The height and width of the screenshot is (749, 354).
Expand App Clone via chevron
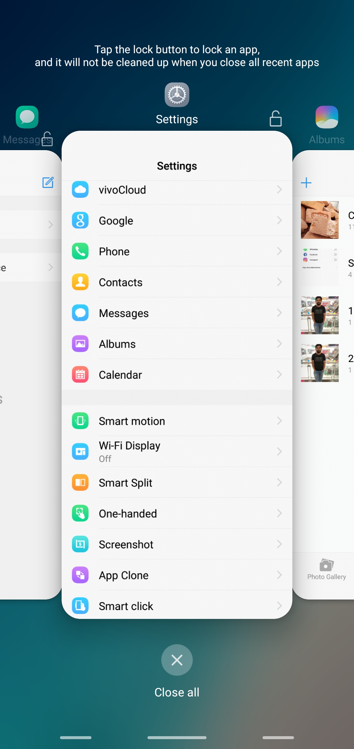point(279,575)
